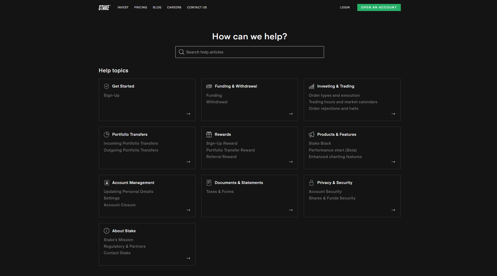Click the Stake logo in the header
Image resolution: width=497 pixels, height=276 pixels.
[x=104, y=8]
